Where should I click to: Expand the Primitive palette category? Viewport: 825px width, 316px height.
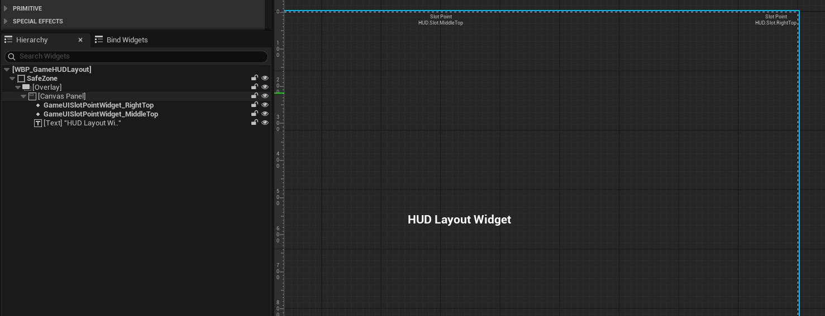(6, 8)
